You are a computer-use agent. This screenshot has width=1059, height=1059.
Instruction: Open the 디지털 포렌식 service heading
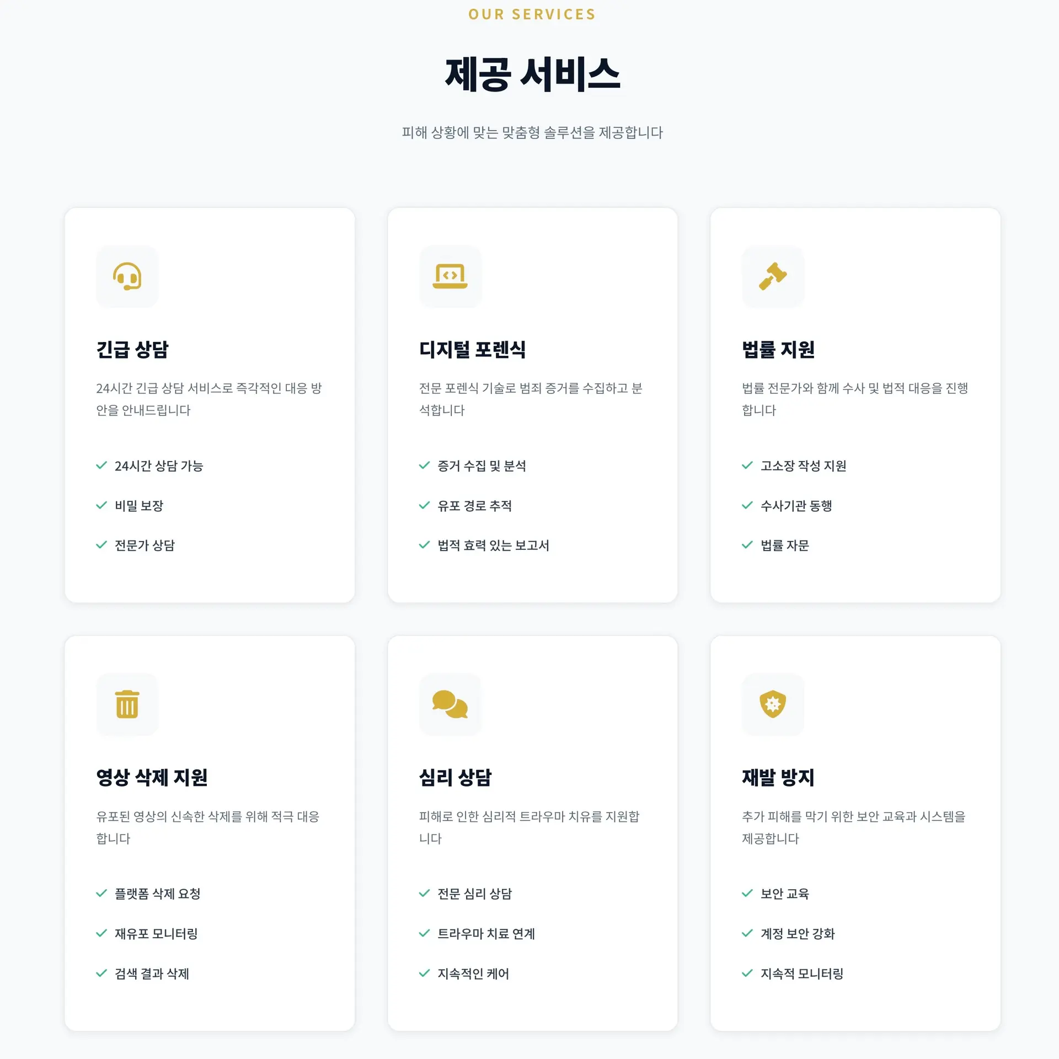click(x=472, y=350)
